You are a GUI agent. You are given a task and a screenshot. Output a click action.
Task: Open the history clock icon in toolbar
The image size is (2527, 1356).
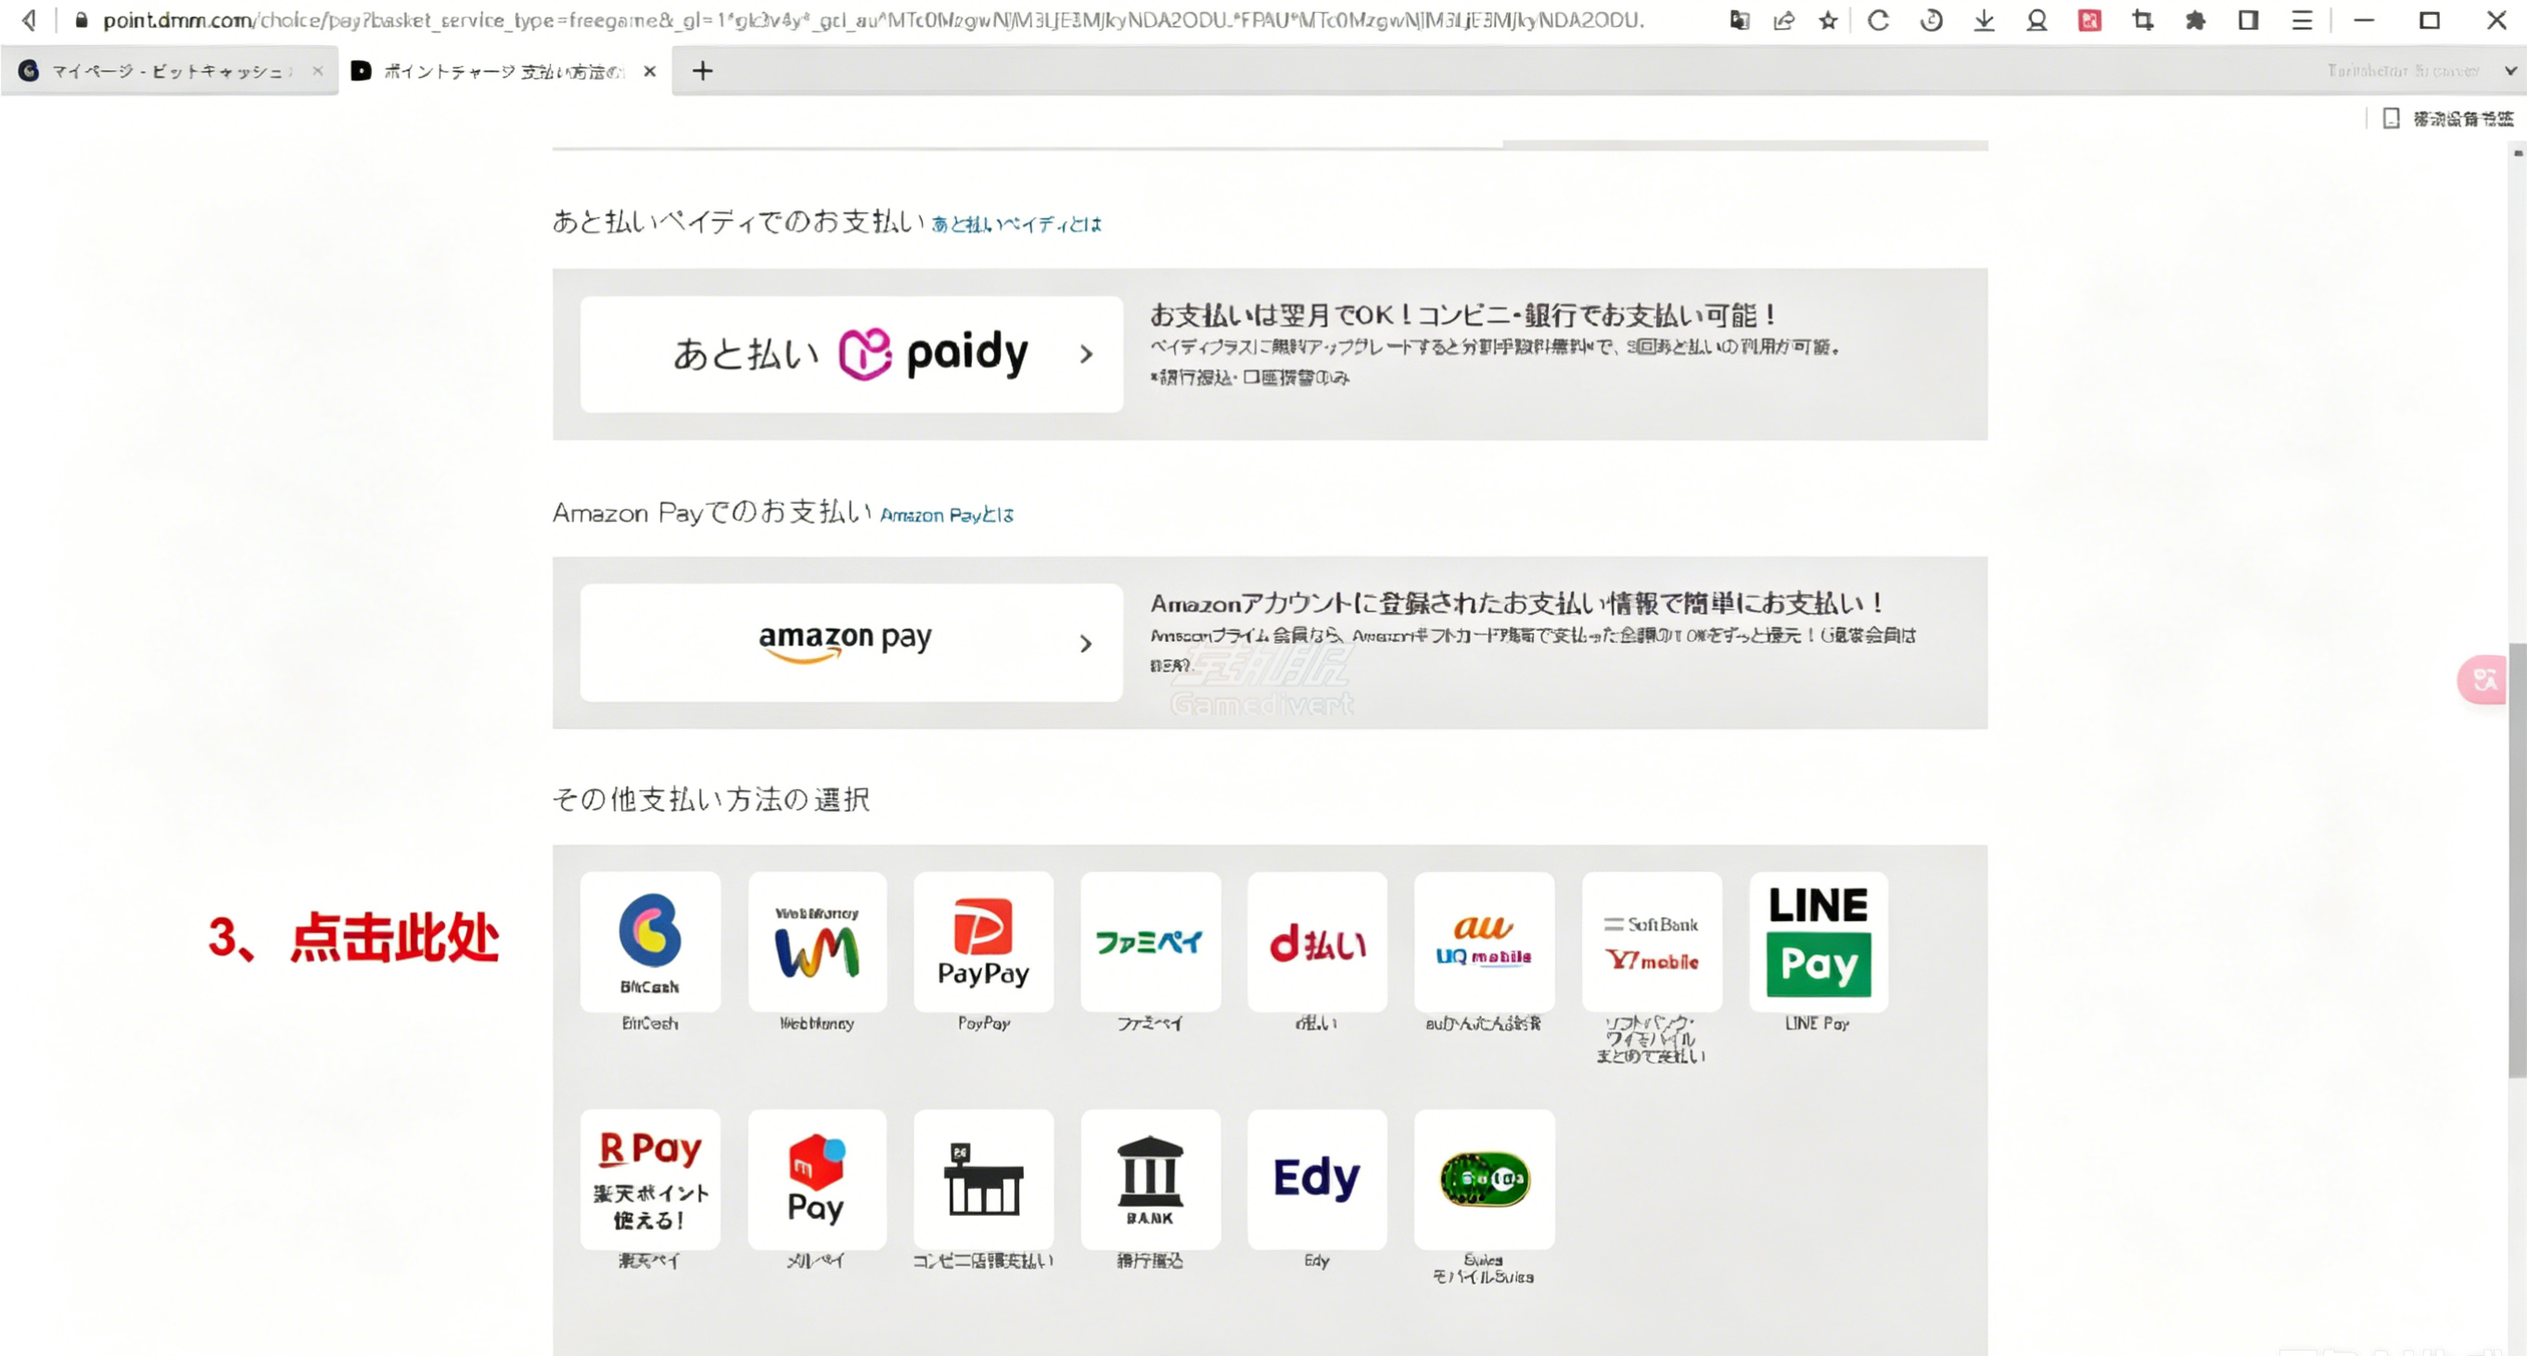(1931, 19)
